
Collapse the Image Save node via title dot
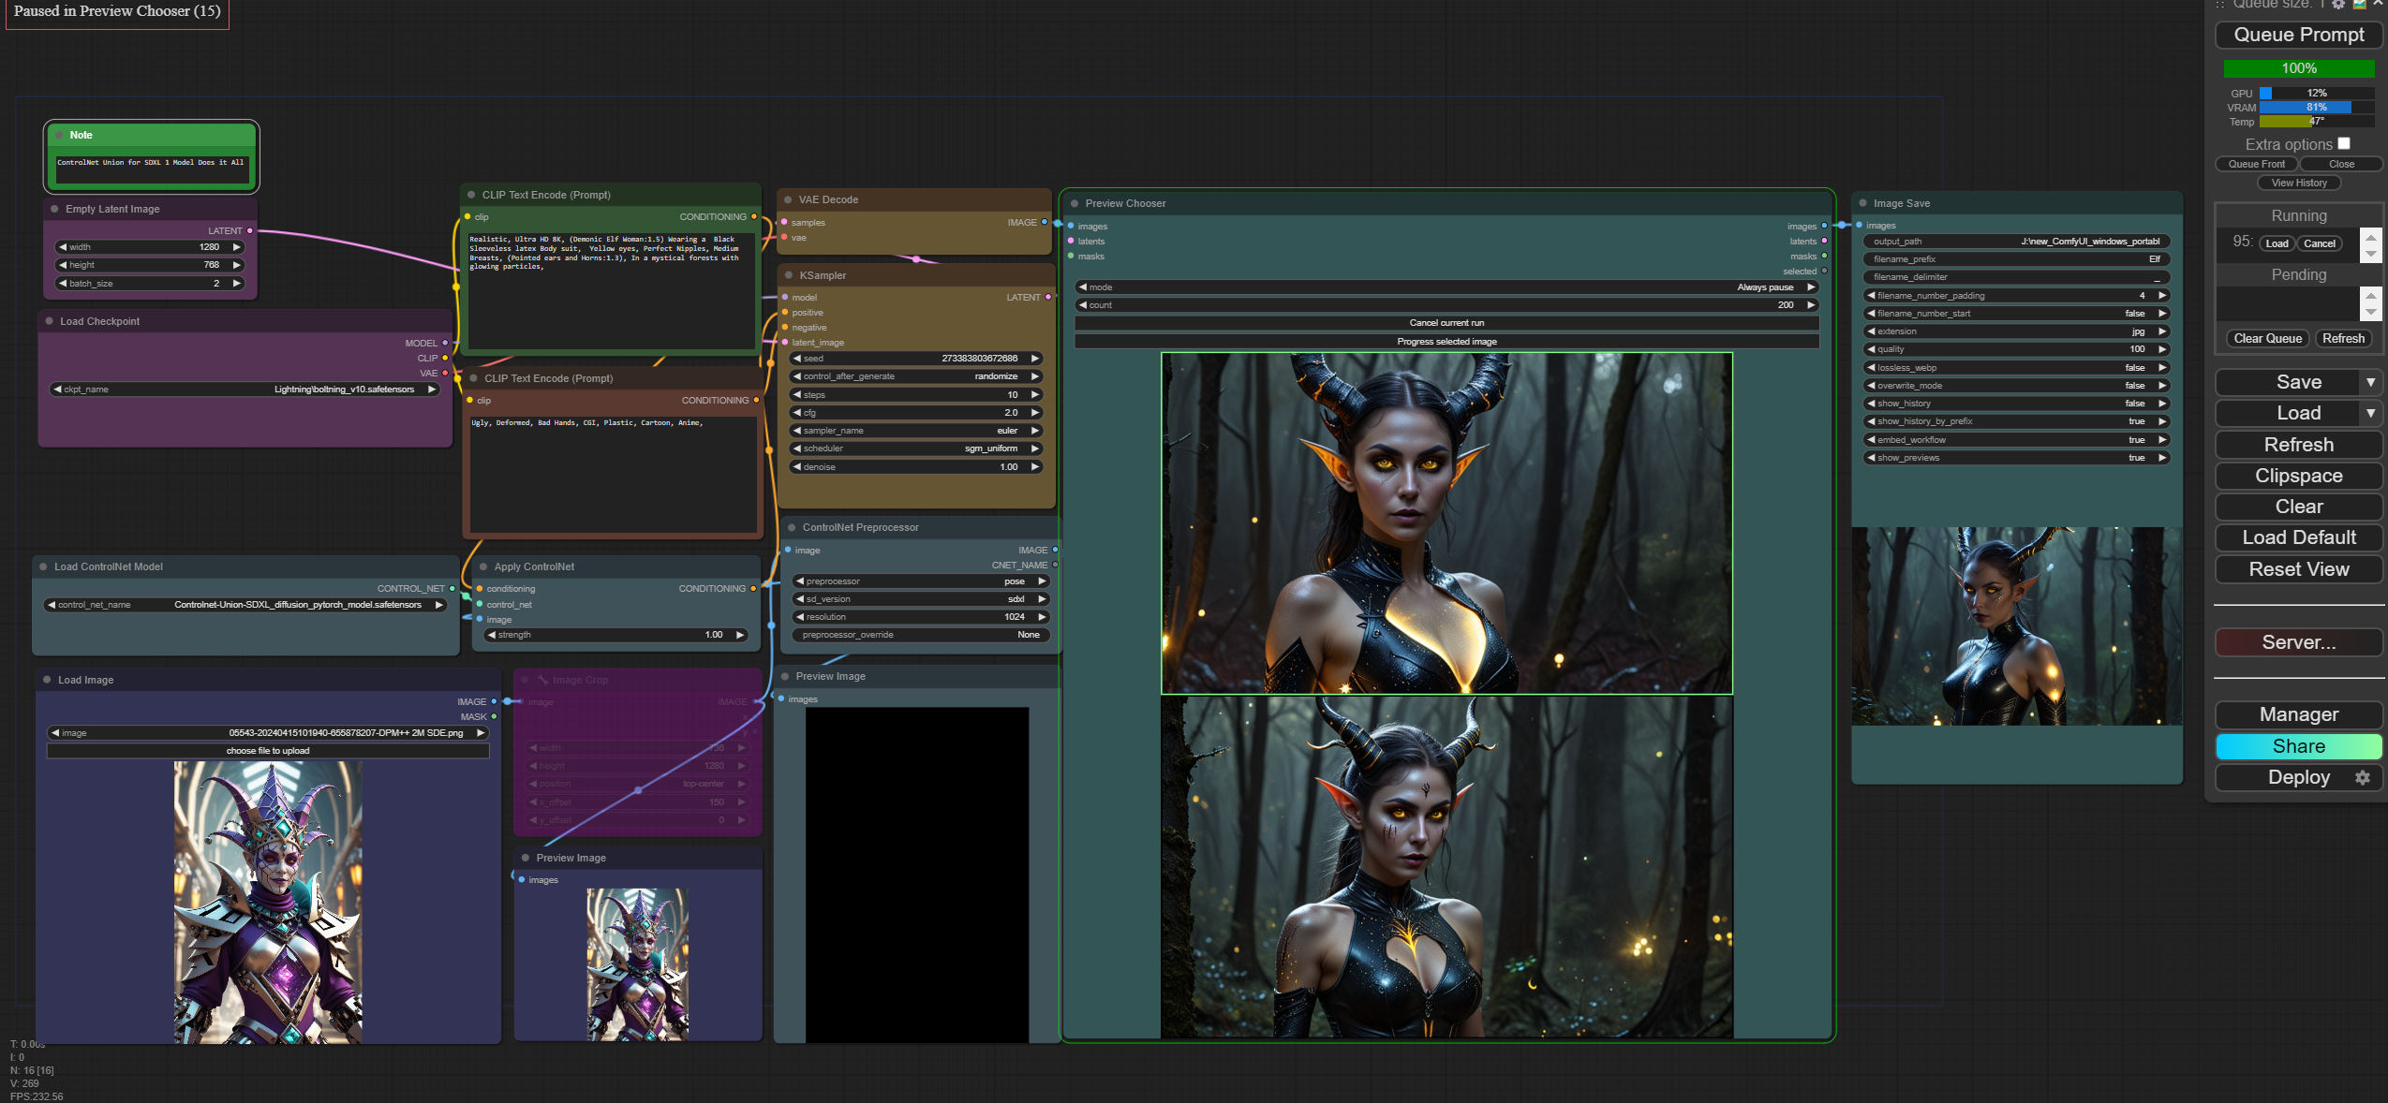pos(1862,203)
